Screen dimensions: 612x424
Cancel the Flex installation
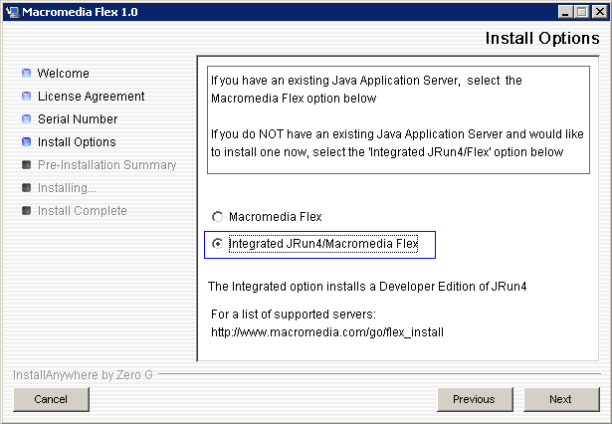click(x=51, y=399)
